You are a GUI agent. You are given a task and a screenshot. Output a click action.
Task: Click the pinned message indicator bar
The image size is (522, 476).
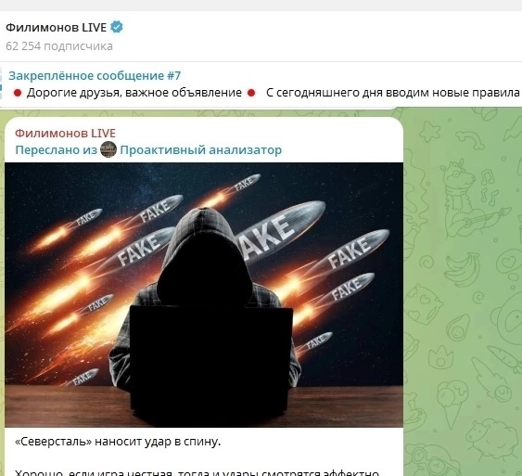click(x=1, y=84)
